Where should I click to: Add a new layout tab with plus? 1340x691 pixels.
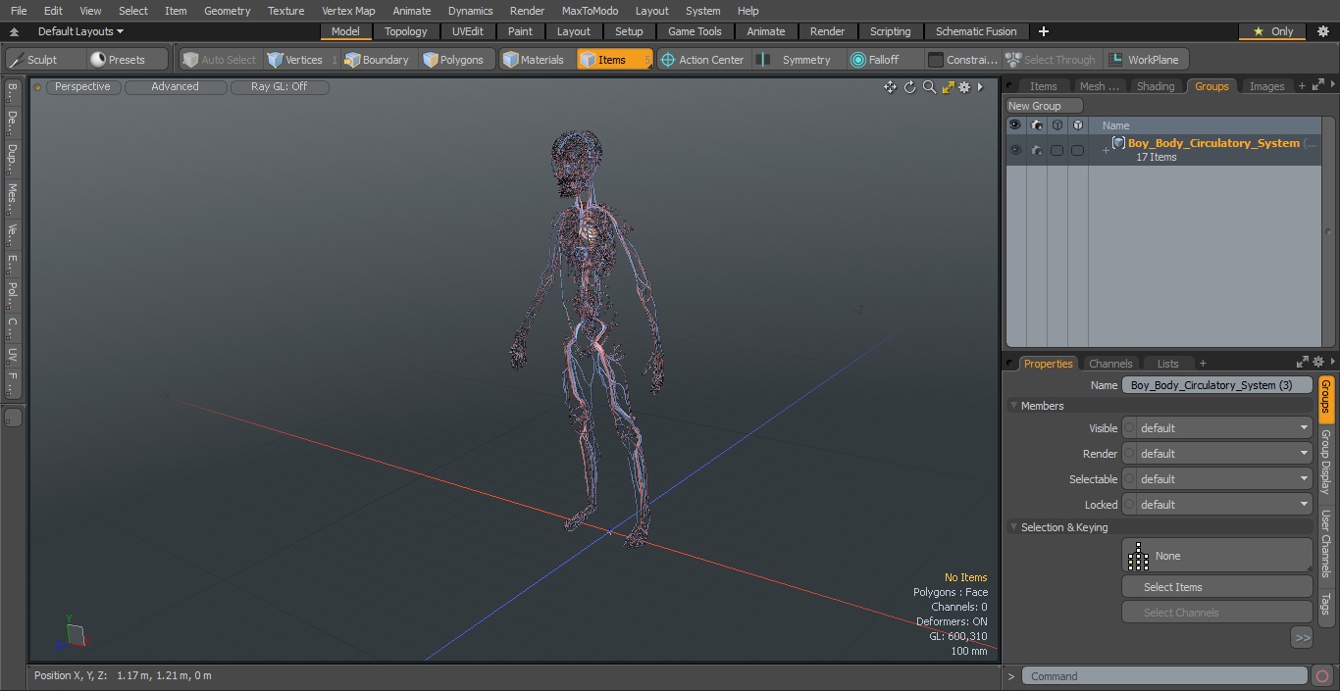[1043, 31]
